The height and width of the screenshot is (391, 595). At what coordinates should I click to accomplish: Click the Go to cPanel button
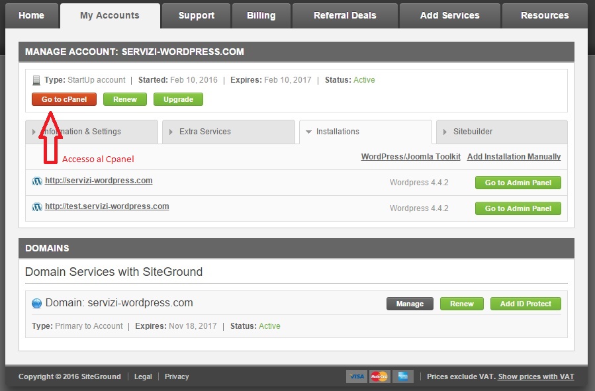(64, 99)
